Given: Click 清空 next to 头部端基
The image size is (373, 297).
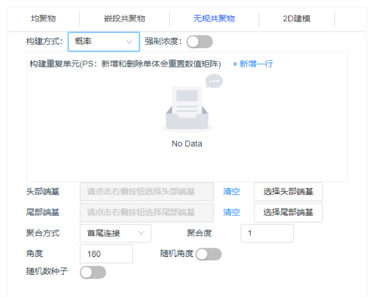Looking at the screenshot, I should (231, 192).
